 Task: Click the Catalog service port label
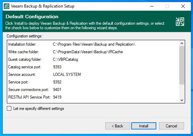25,67
